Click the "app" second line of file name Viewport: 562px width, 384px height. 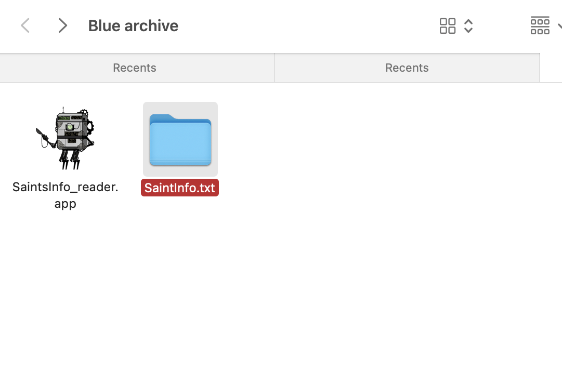[x=65, y=204]
